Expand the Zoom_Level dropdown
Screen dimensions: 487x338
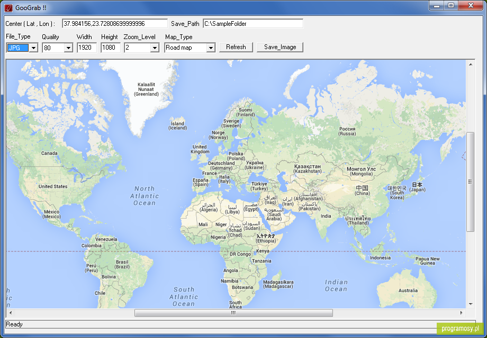[155, 48]
